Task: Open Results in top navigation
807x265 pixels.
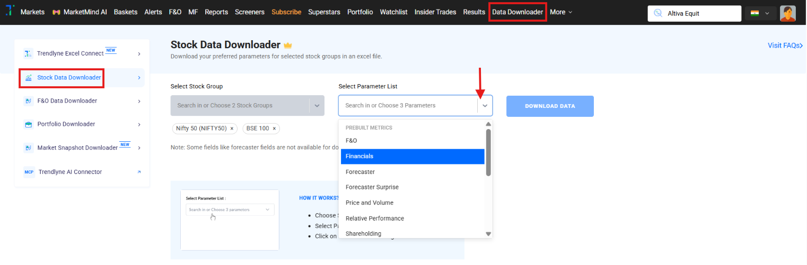Action: click(474, 12)
